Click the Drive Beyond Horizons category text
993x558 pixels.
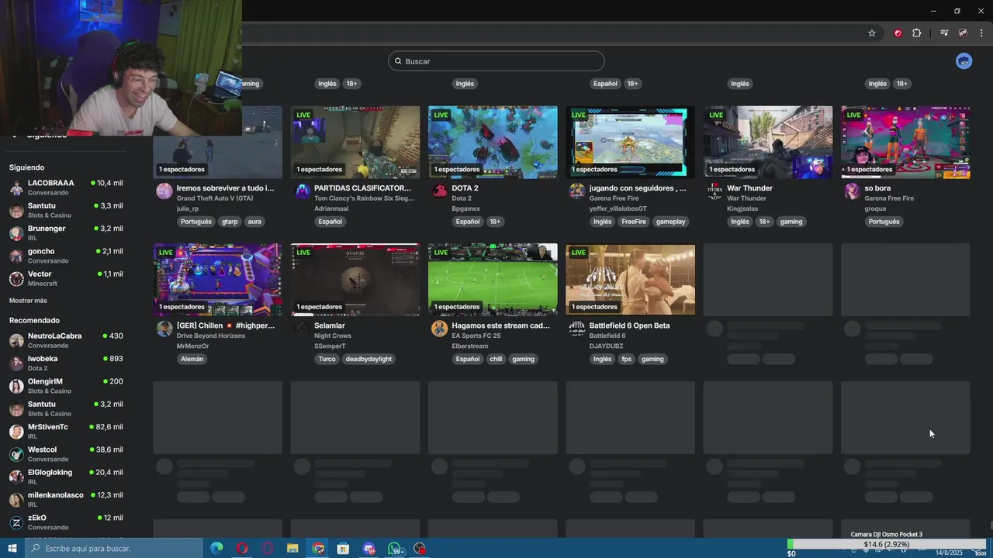209,336
